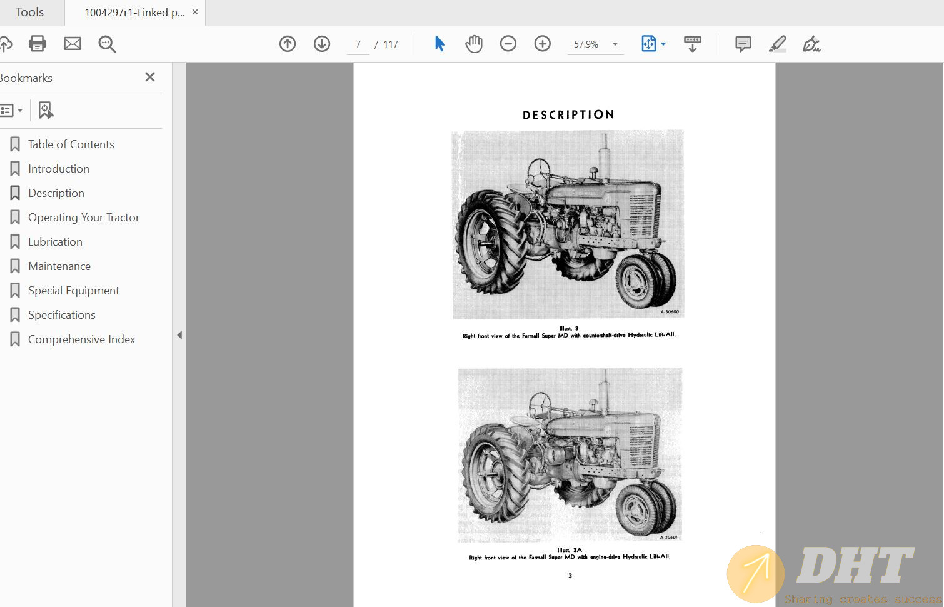Click the Maintenance bookmark ribbon icon
The width and height of the screenshot is (944, 607).
(x=15, y=266)
